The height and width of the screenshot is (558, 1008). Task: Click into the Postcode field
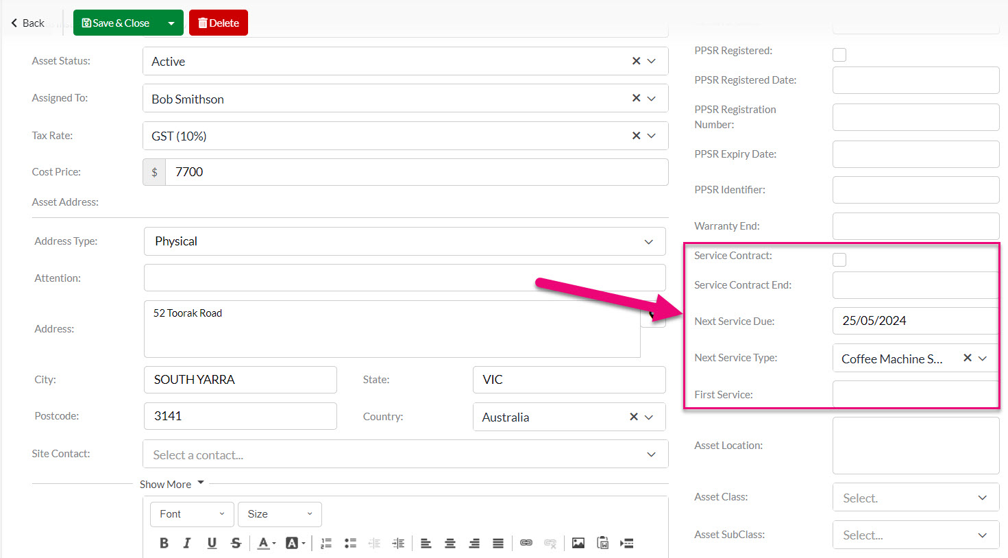pyautogui.click(x=241, y=416)
